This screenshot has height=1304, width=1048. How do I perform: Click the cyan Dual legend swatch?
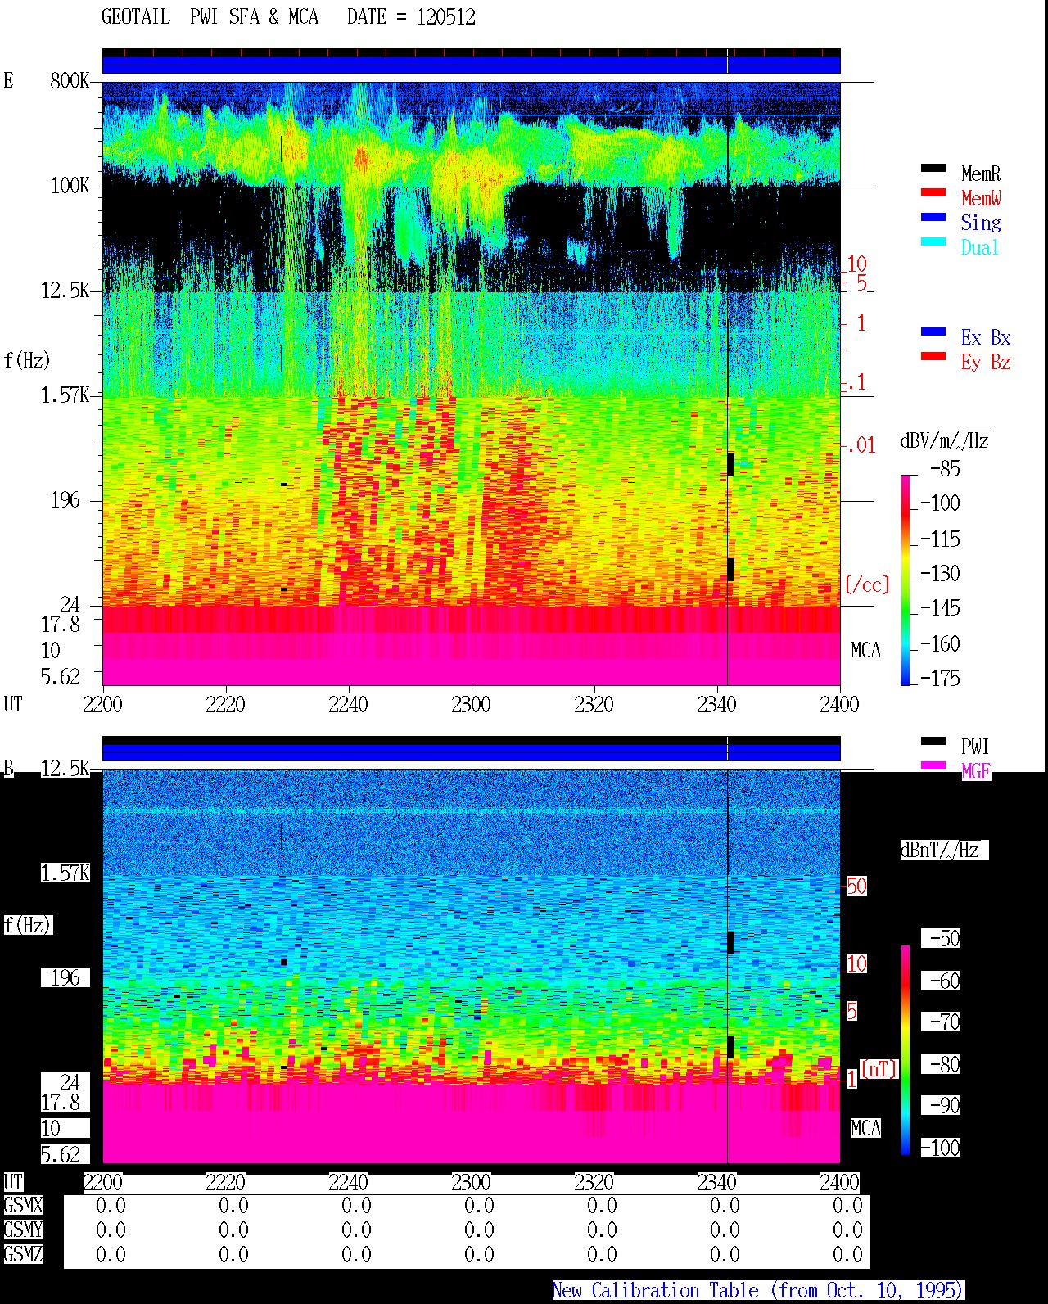click(933, 242)
